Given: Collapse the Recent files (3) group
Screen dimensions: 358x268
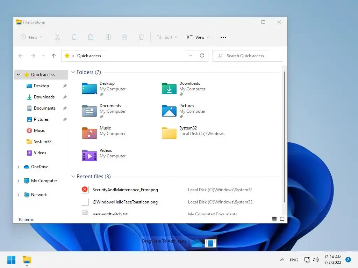Looking at the screenshot, I should pyautogui.click(x=73, y=177).
